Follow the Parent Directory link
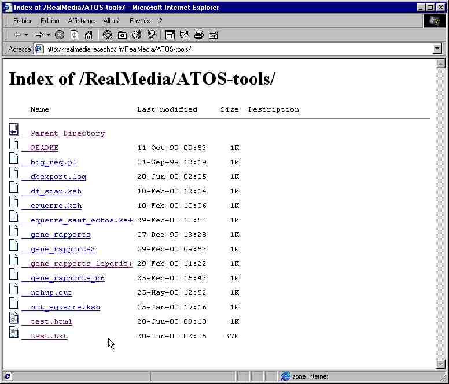The width and height of the screenshot is (449, 384). [x=68, y=133]
